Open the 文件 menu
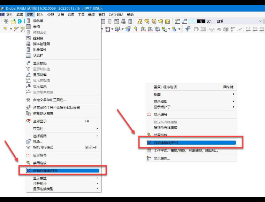The height and width of the screenshot is (202, 265). (9, 15)
